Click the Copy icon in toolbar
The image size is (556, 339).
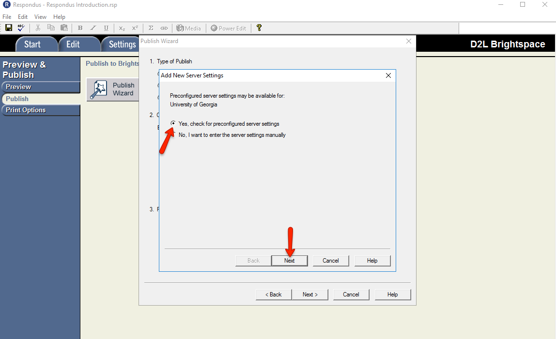click(51, 28)
